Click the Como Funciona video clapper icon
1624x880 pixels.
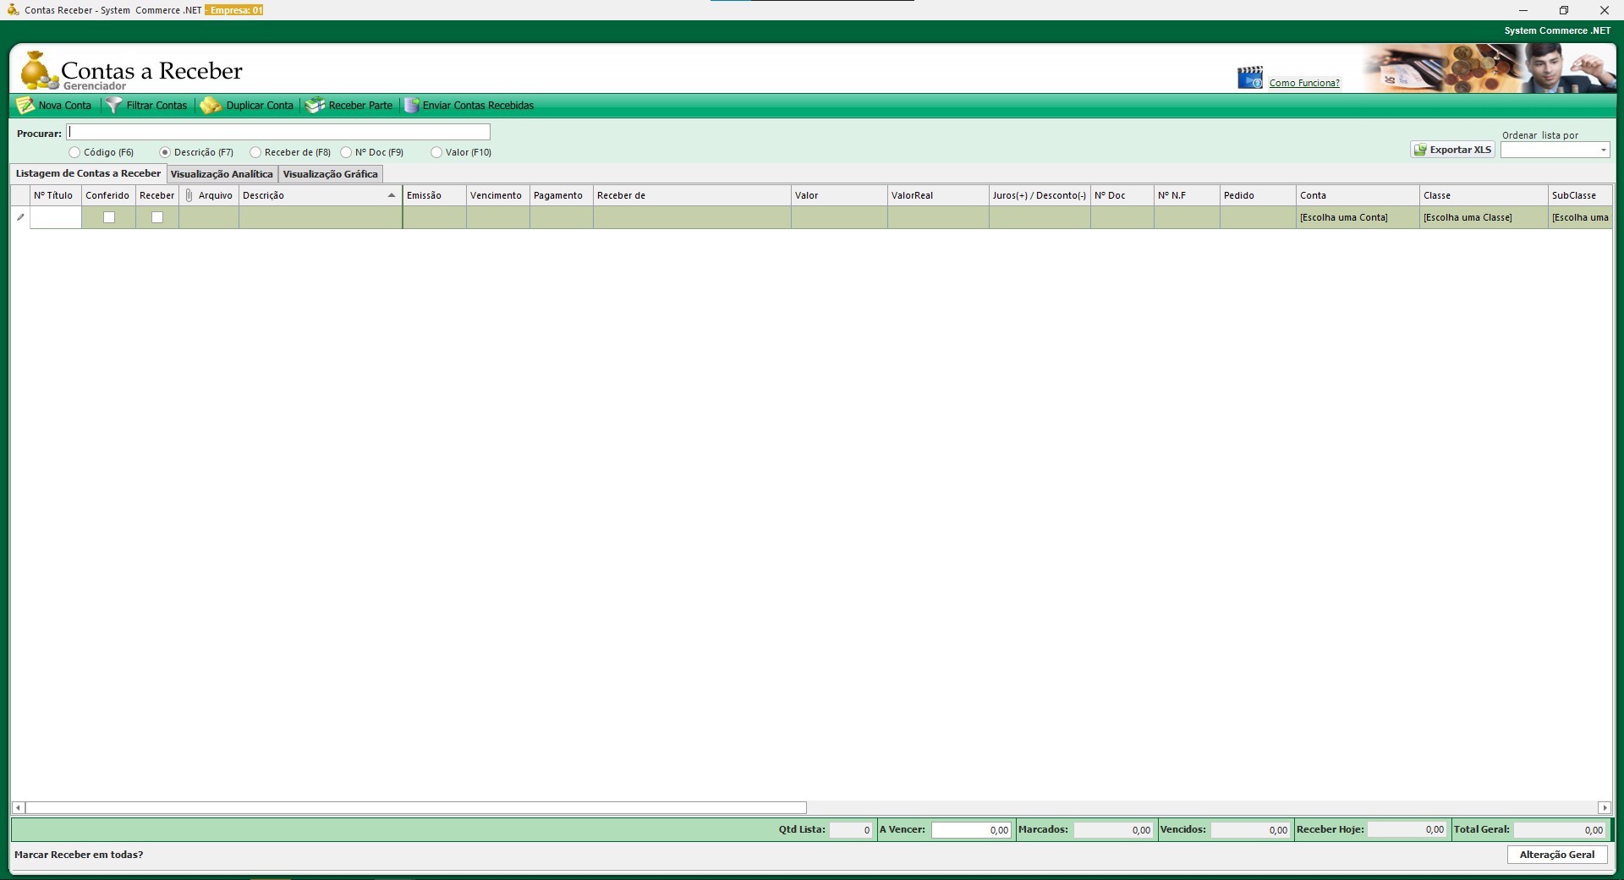point(1249,78)
